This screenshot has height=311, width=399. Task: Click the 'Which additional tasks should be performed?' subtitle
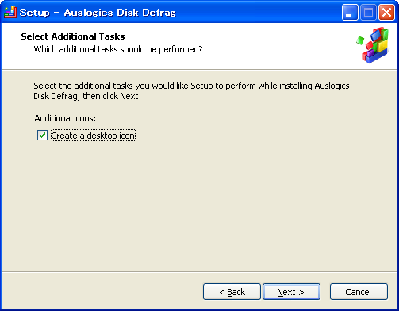tap(118, 49)
